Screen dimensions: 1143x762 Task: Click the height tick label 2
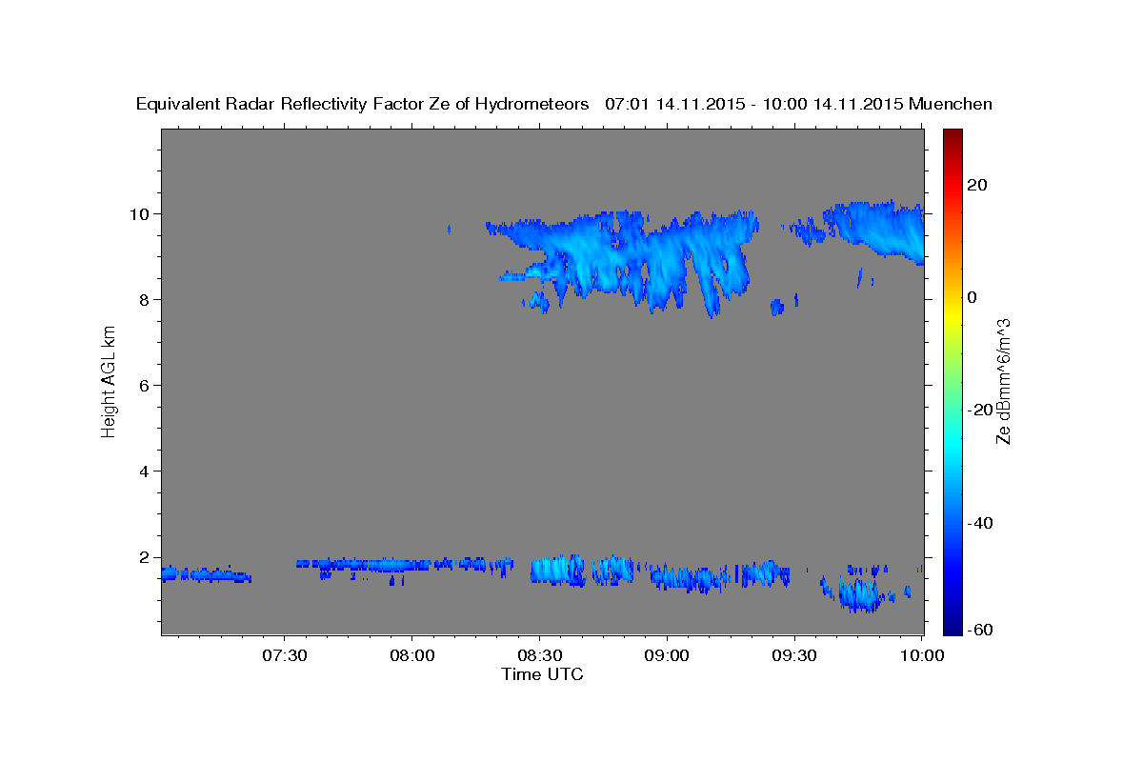(x=145, y=557)
